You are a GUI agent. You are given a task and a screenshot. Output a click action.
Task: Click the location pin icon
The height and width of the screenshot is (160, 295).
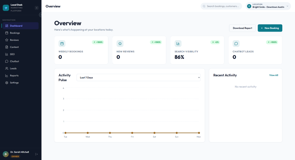coord(249,6)
